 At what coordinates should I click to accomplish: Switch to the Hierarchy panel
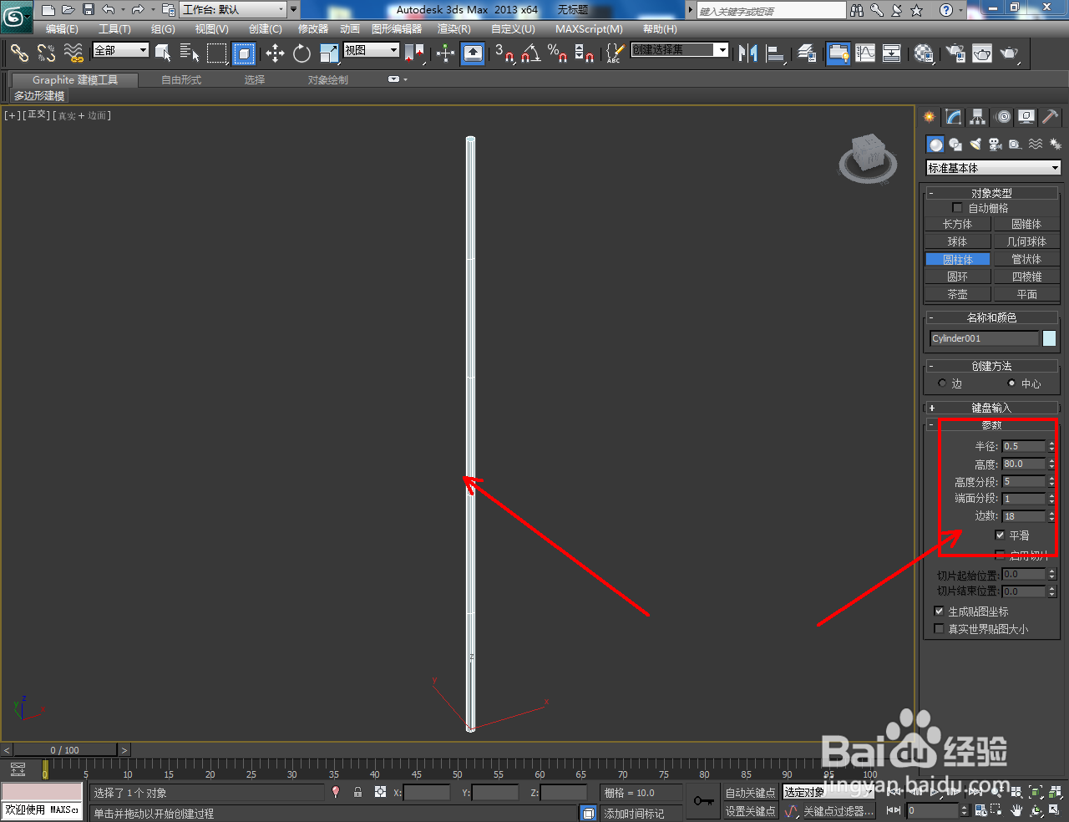(x=976, y=117)
